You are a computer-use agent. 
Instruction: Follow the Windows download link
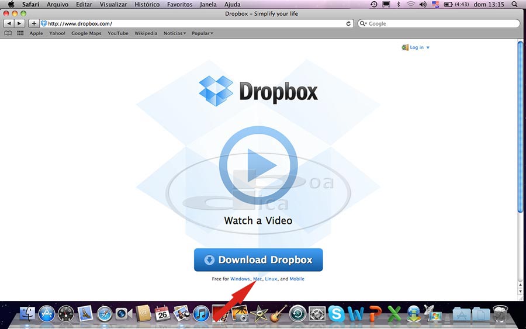tap(240, 279)
